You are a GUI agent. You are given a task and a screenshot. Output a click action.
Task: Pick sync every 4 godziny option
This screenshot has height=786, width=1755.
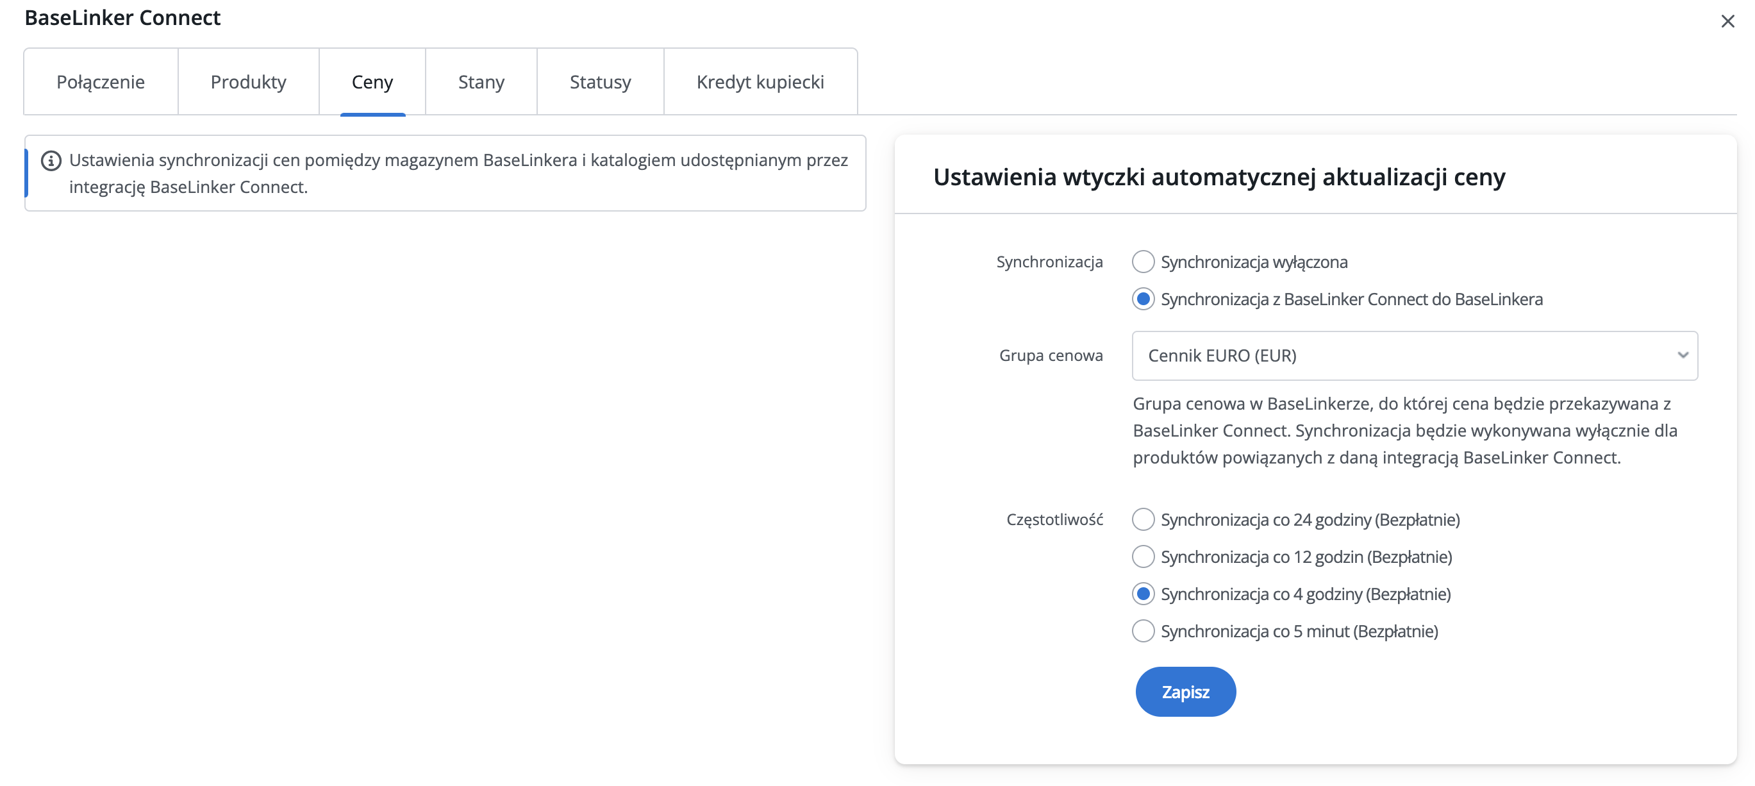coord(1144,594)
